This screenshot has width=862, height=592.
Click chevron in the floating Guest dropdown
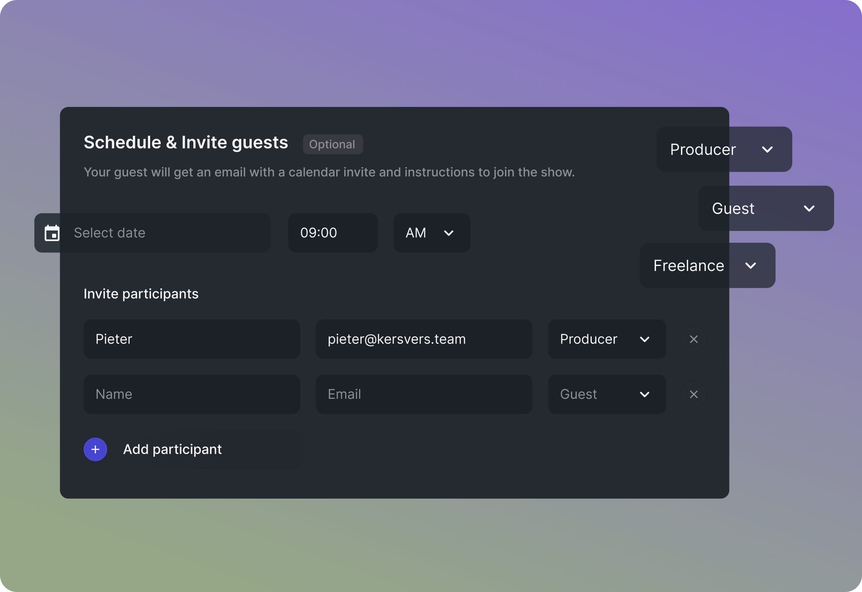point(809,208)
